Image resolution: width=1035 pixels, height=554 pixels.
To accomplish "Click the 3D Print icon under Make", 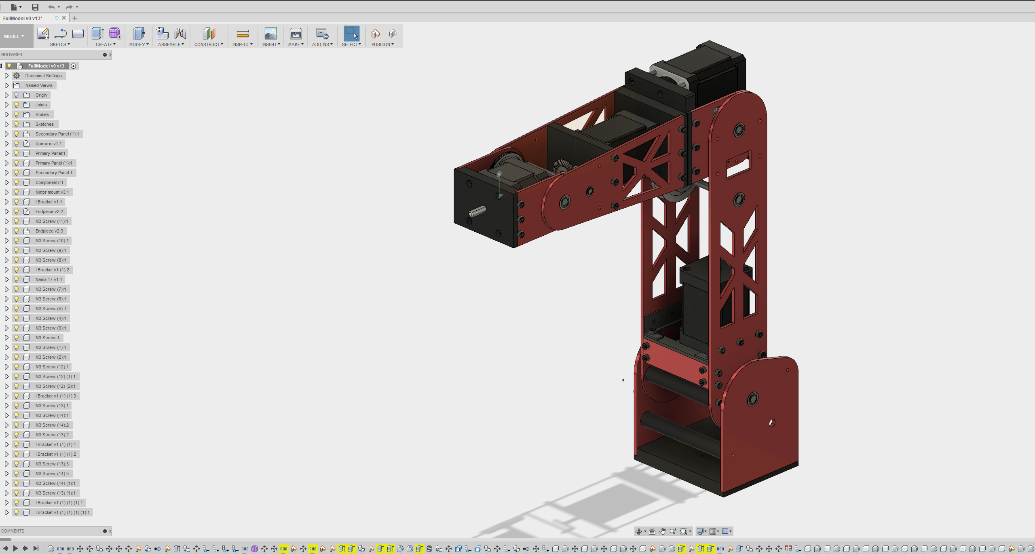I will [296, 34].
